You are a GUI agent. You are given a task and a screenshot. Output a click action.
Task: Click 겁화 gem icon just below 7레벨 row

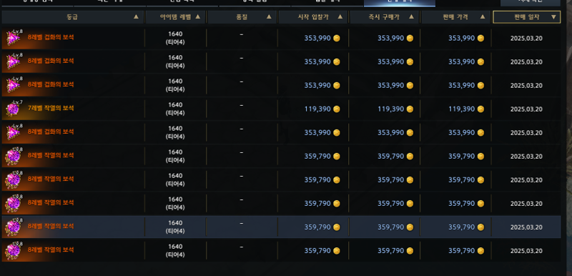[13, 132]
